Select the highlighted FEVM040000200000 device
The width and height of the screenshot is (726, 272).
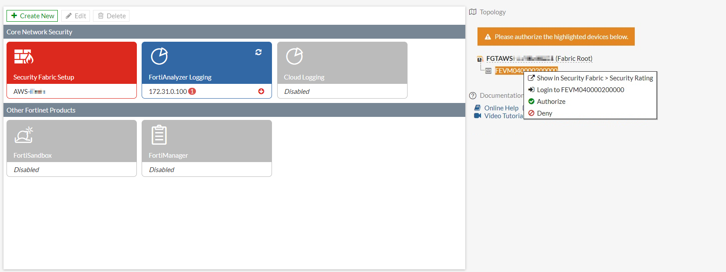point(526,70)
